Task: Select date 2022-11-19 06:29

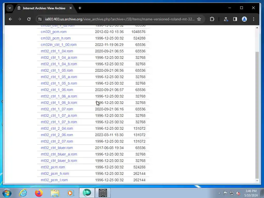Action: pyautogui.click(x=109, y=45)
